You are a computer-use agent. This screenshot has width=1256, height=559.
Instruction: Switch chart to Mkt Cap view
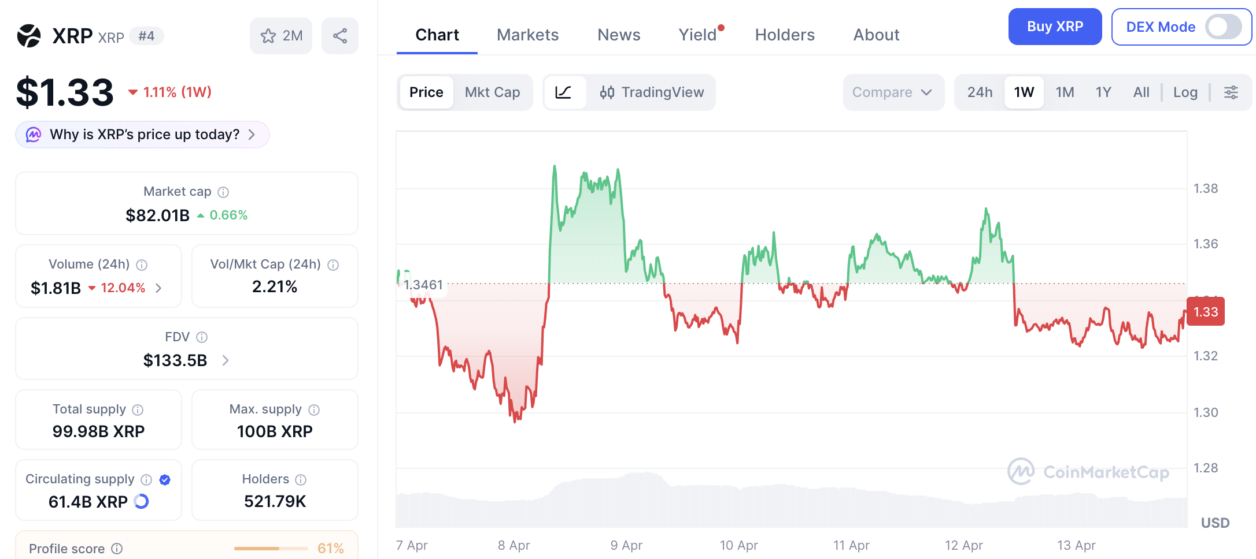click(493, 92)
